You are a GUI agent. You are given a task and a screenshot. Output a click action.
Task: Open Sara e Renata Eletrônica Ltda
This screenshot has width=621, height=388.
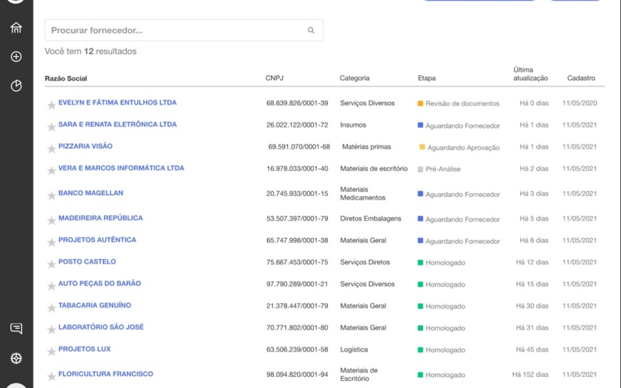(117, 124)
